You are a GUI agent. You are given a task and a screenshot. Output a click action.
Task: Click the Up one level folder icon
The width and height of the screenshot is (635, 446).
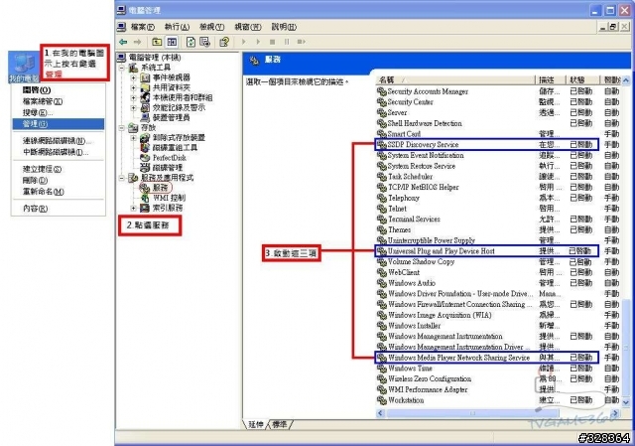(157, 42)
